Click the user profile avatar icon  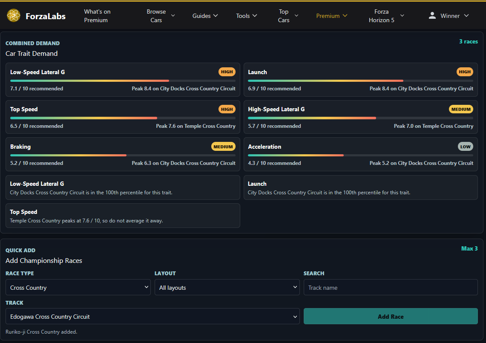tap(432, 15)
